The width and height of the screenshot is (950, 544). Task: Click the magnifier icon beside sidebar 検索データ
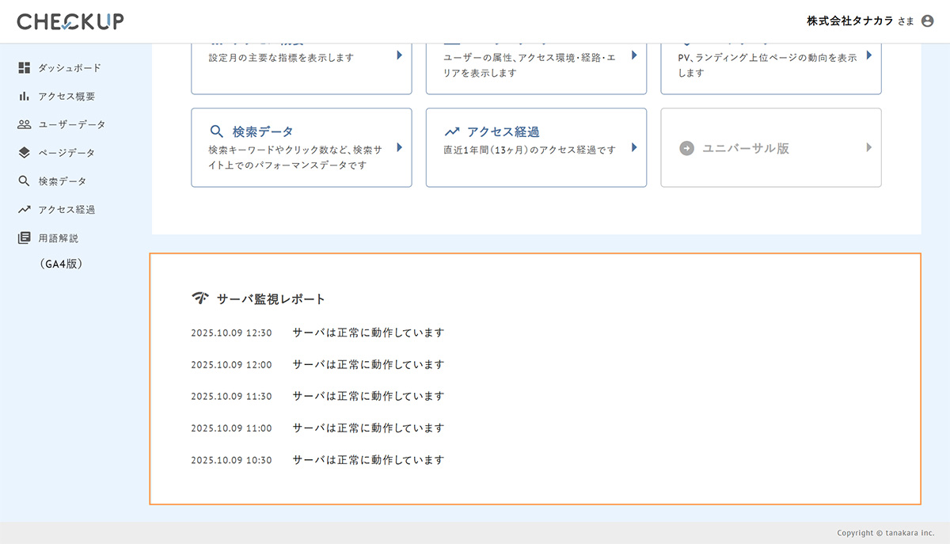[24, 181]
